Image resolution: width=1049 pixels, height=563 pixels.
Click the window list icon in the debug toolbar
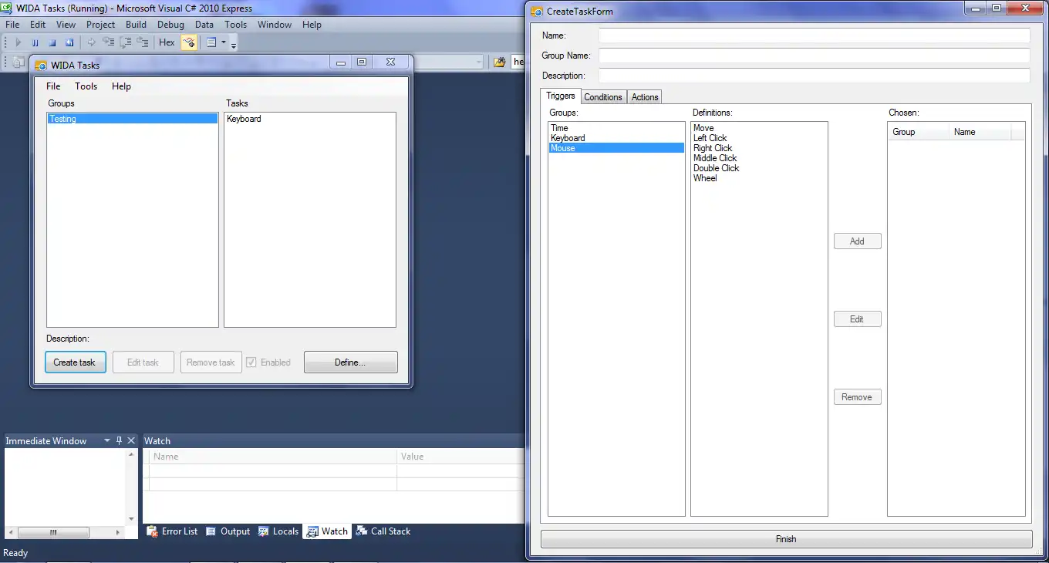tap(211, 42)
